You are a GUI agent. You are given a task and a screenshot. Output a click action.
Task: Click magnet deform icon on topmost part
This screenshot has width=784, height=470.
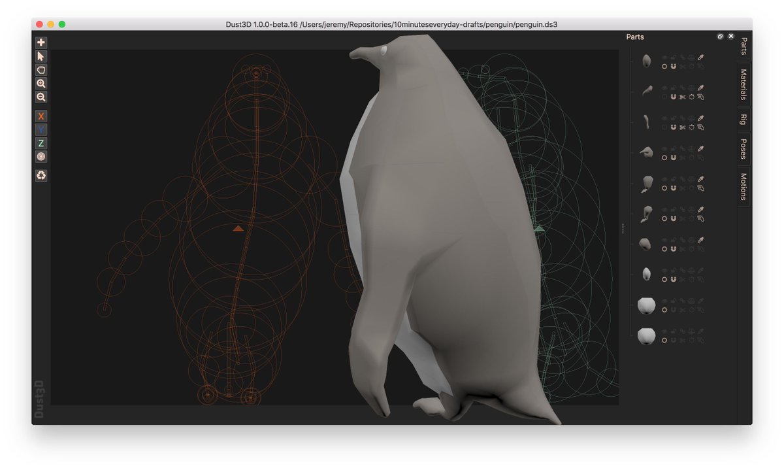673,67
